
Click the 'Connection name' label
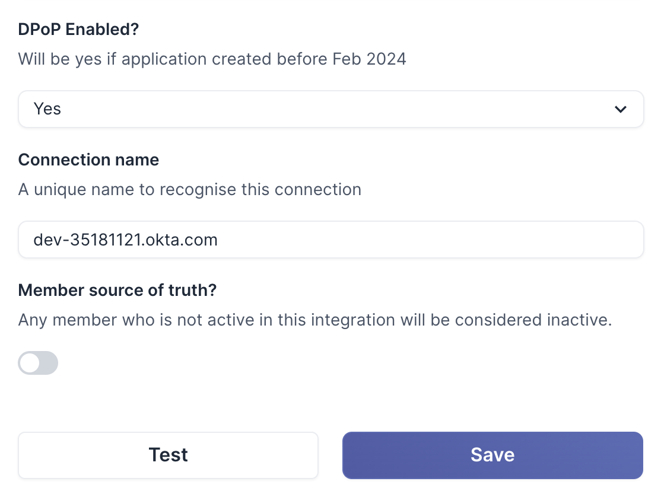click(x=88, y=160)
